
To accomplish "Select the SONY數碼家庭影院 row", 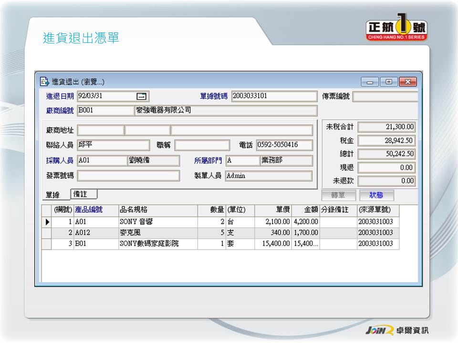I will pos(157,244).
